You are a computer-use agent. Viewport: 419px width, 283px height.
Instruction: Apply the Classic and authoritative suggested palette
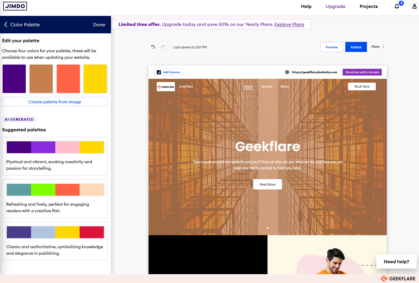tap(55, 241)
